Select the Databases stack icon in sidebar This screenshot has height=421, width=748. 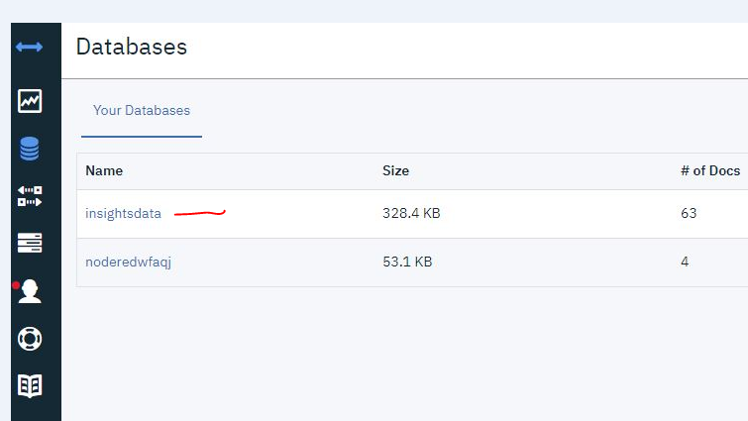point(30,149)
